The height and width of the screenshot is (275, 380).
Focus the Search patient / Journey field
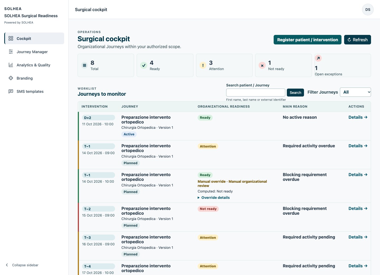pyautogui.click(x=255, y=93)
